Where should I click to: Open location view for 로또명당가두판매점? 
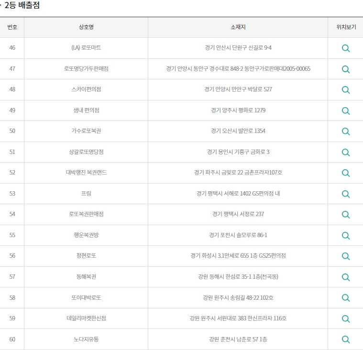(346, 69)
